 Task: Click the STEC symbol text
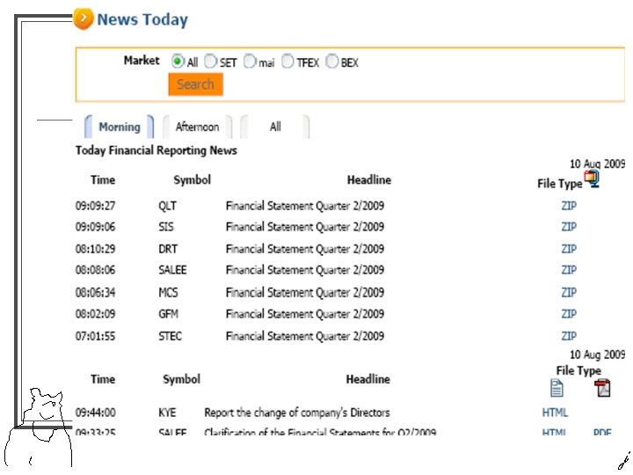pyautogui.click(x=170, y=336)
